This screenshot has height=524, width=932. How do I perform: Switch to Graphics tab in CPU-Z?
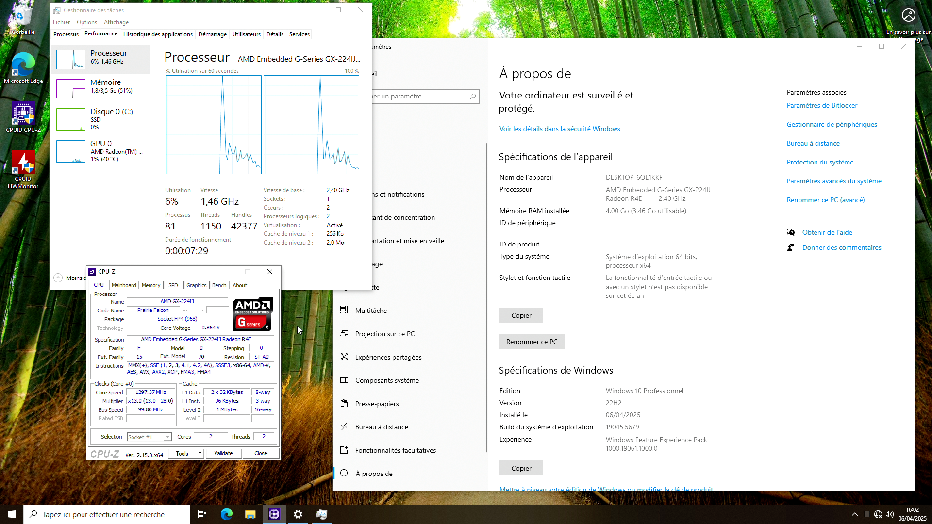pyautogui.click(x=197, y=285)
